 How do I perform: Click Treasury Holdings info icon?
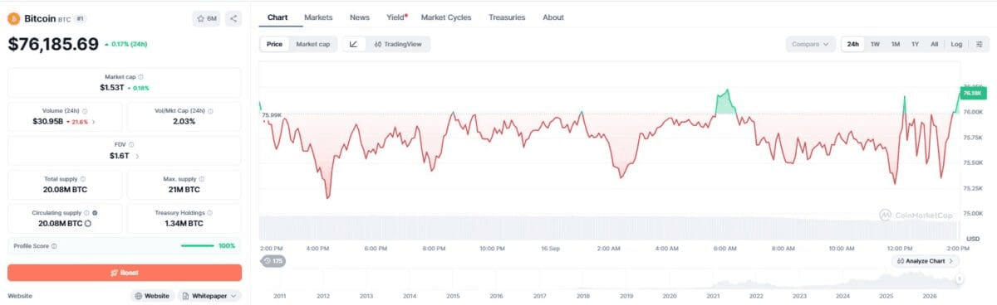point(210,212)
